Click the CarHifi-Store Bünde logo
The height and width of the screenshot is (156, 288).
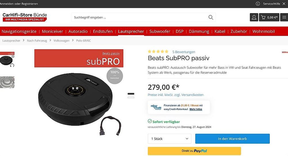click(x=24, y=17)
